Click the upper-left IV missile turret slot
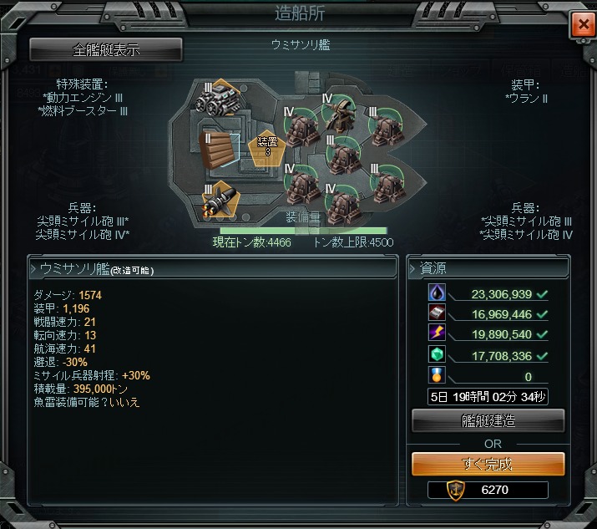Viewport: 597px width, 529px height. (302, 128)
